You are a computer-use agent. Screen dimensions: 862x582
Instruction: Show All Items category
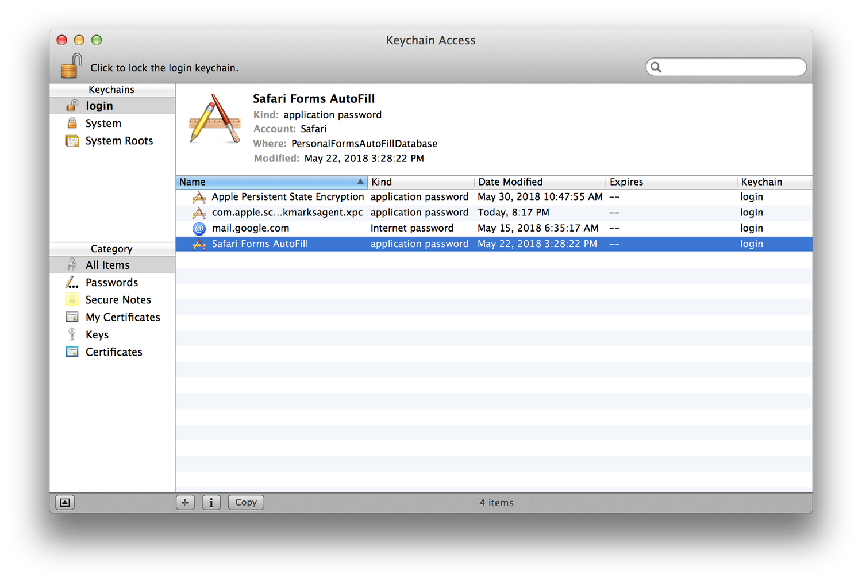click(x=112, y=265)
